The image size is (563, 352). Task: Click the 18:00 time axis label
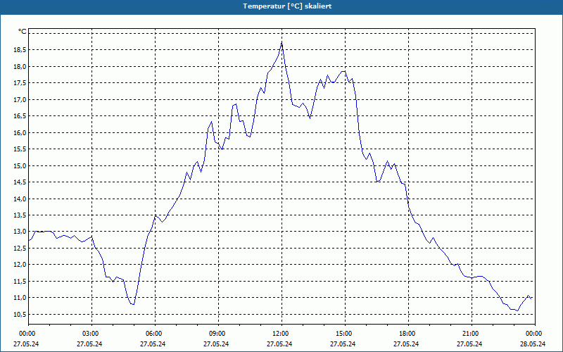pos(408,334)
